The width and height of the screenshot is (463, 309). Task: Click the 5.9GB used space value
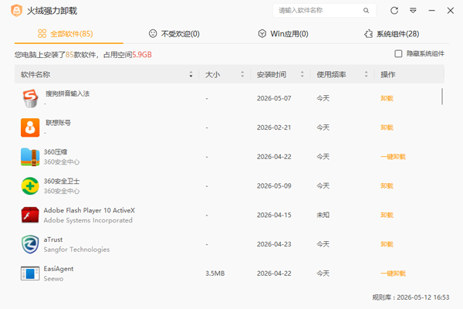pyautogui.click(x=142, y=55)
